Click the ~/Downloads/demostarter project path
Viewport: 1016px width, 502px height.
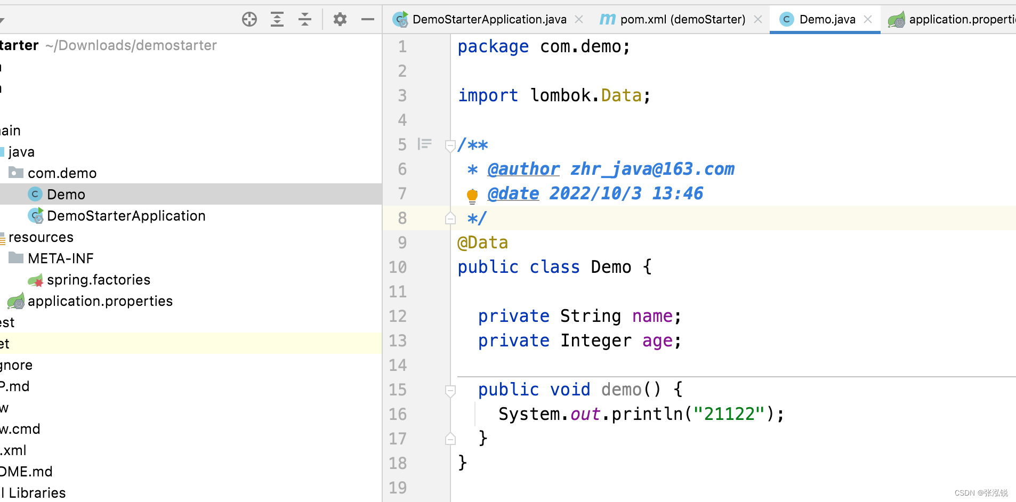click(x=131, y=45)
